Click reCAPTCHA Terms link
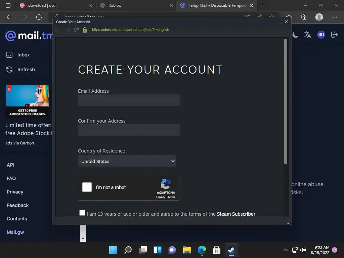The width and height of the screenshot is (344, 258). [x=172, y=197]
